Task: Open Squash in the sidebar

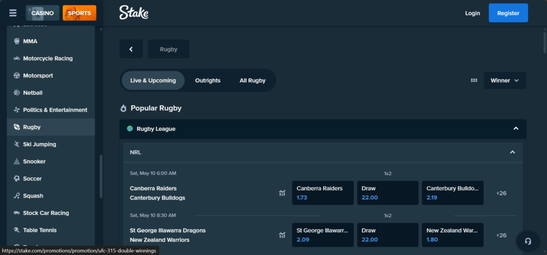Action: (51, 196)
